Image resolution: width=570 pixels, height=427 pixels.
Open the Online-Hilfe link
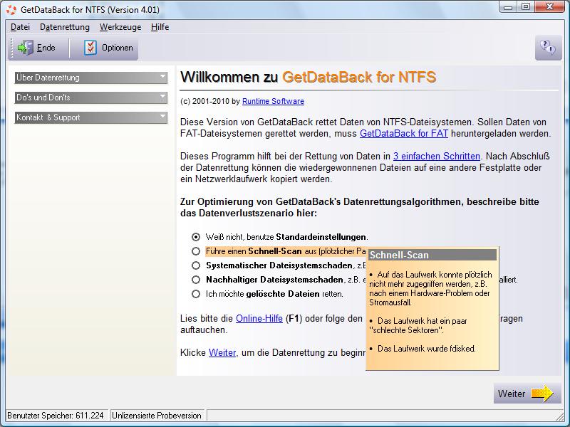(x=259, y=318)
